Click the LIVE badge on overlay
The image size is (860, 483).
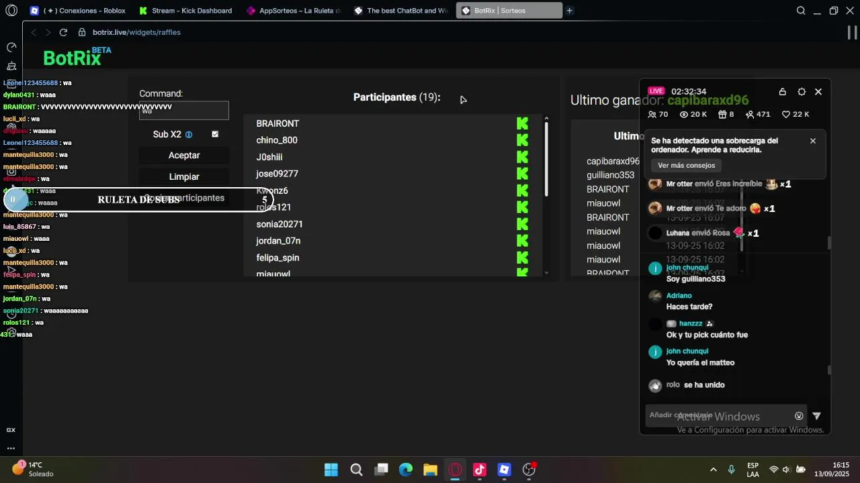click(656, 91)
